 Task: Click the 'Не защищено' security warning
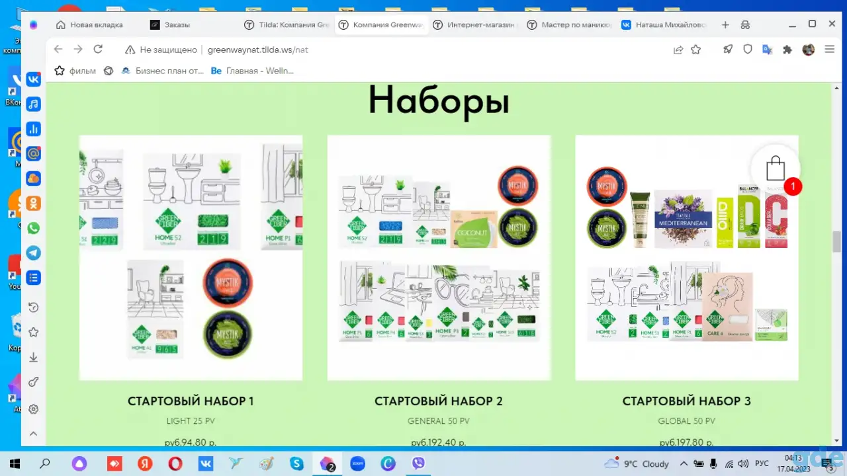pos(161,50)
